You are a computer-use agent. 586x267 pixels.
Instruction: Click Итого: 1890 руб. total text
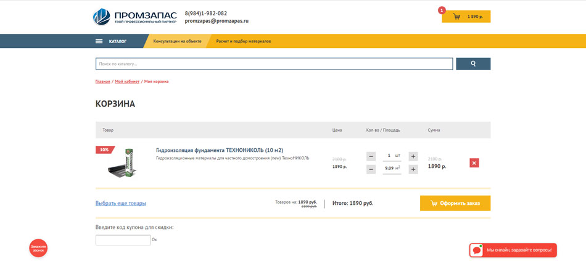(x=353, y=203)
